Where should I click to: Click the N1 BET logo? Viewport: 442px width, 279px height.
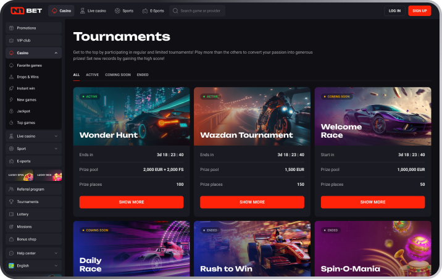[26, 10]
